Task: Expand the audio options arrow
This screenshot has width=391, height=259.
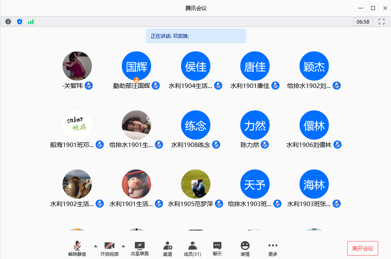Action: [x=96, y=246]
